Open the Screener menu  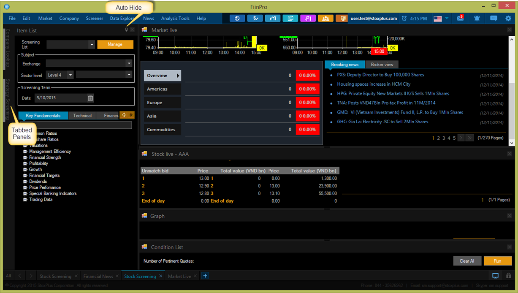[x=95, y=18]
